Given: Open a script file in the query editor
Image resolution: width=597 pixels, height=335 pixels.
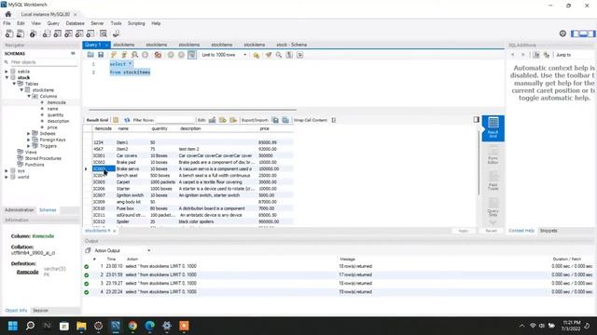Looking at the screenshot, I should 90,55.
